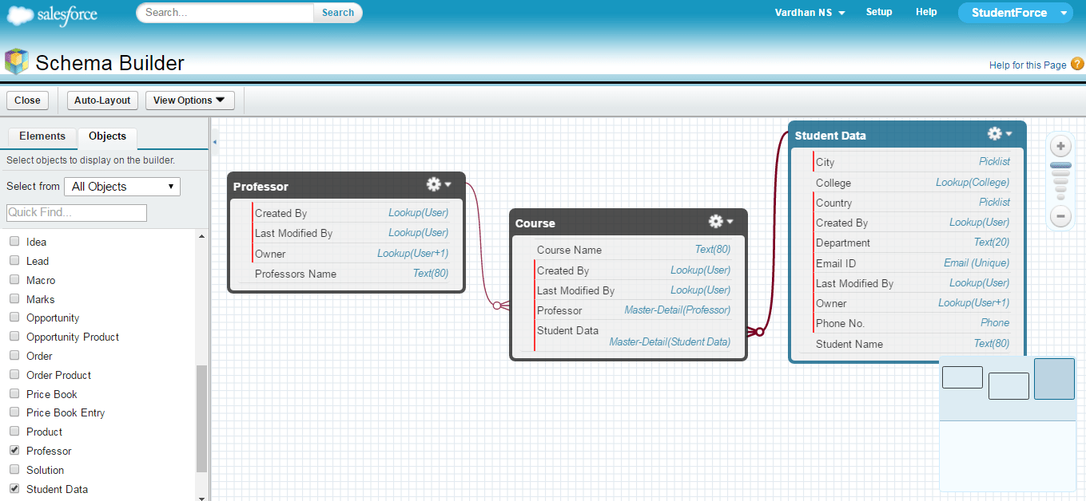Viewport: 1086px width, 501px height.
Task: Check the Marks object checkbox
Action: [14, 298]
